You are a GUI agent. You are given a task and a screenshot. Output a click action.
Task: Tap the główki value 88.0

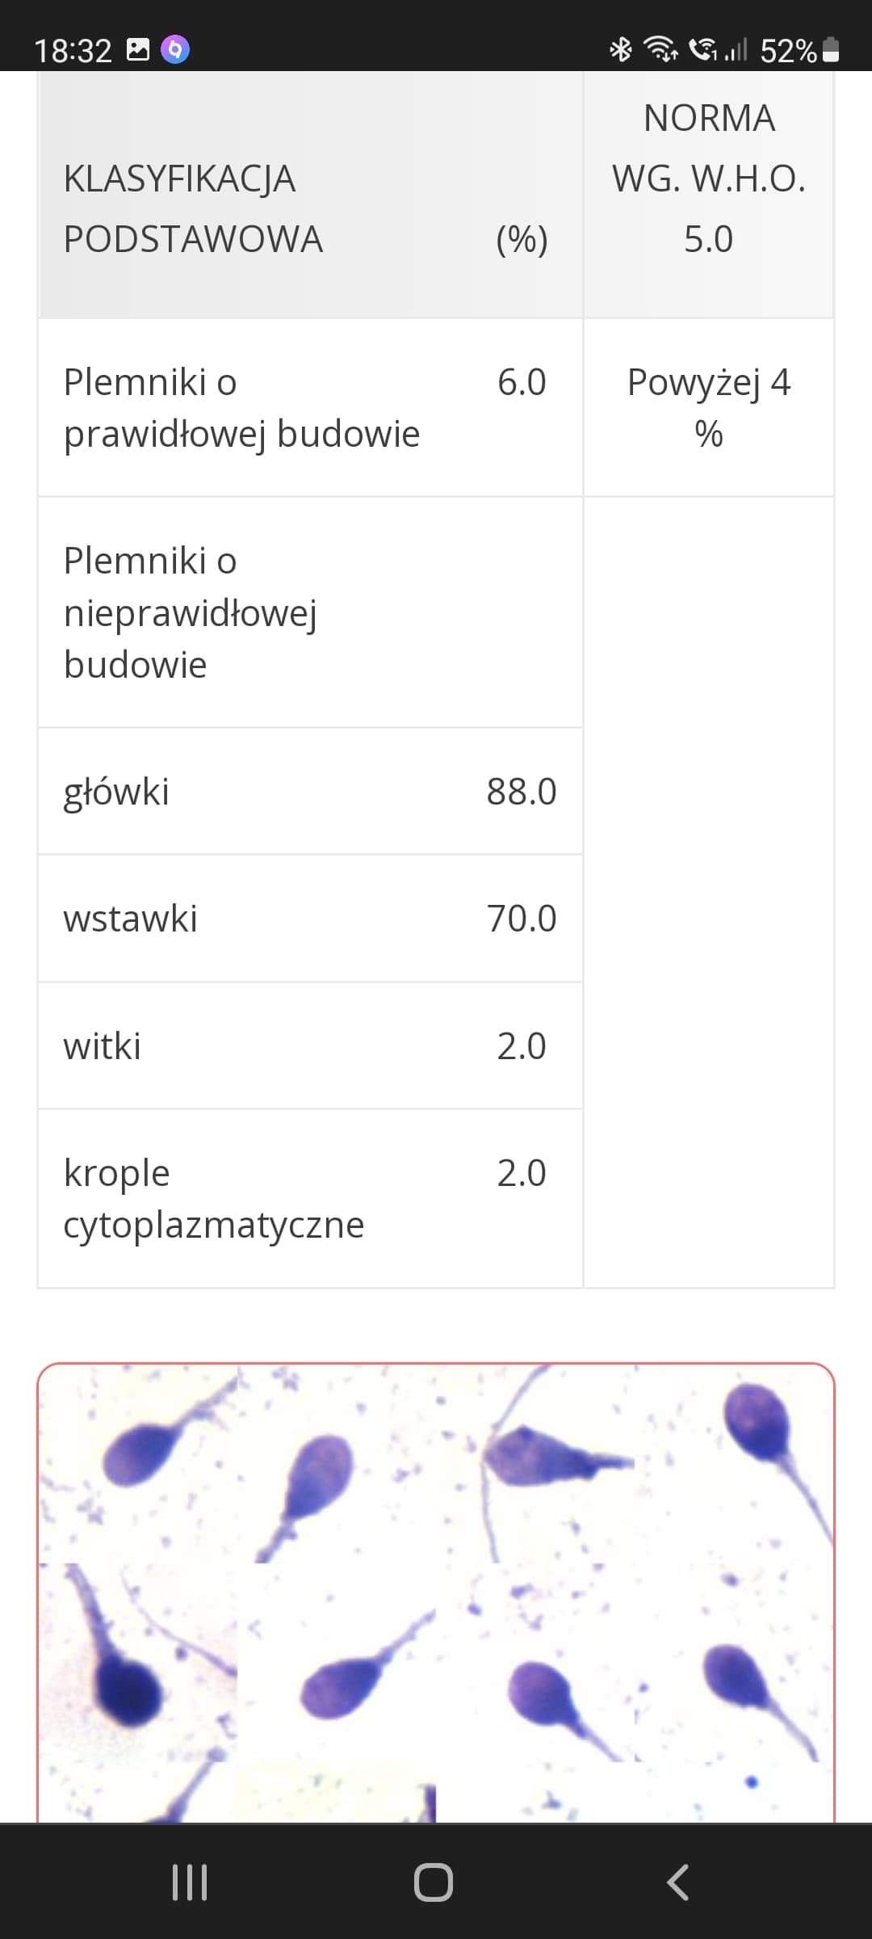522,792
